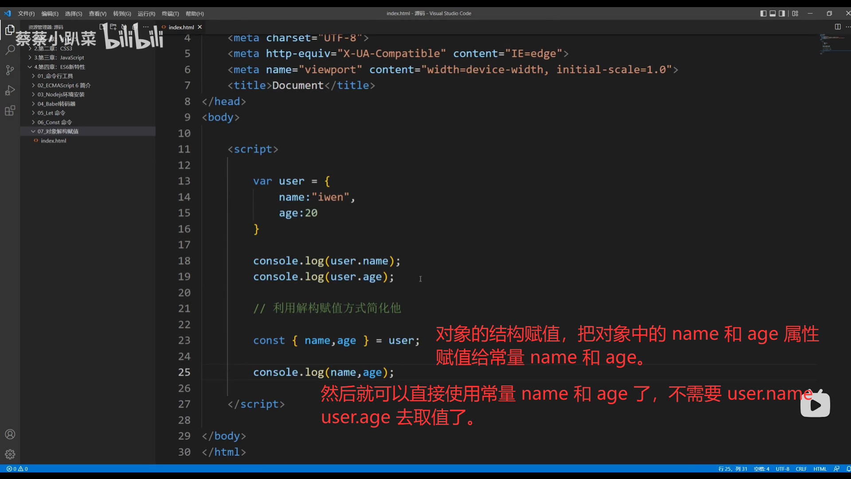Open the Accounts menu icon
The width and height of the screenshot is (851, 479).
tap(10, 434)
